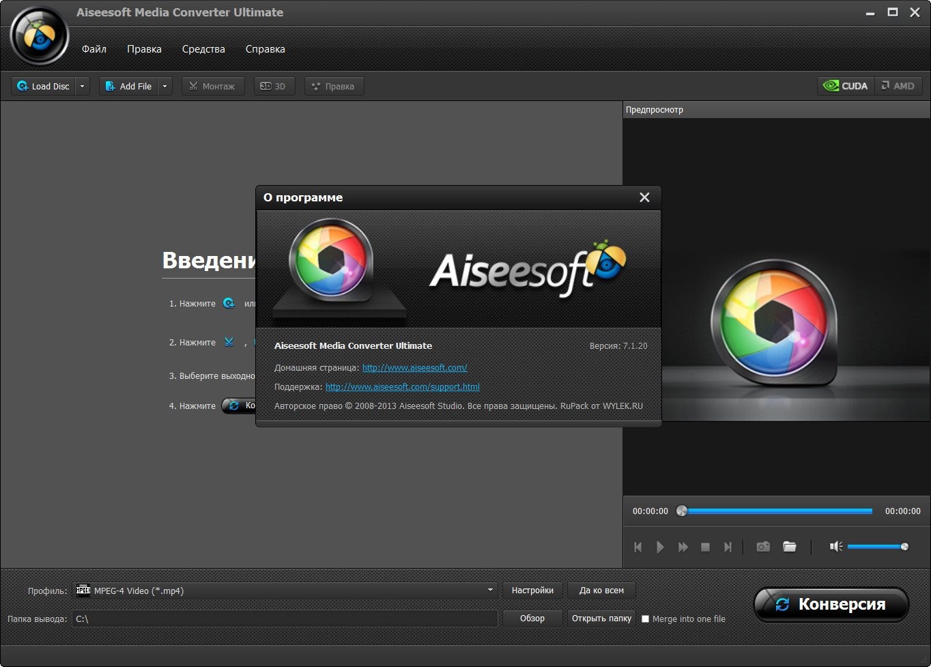Click the fast forward button
Viewport: 931px width, 667px height.
pos(683,547)
